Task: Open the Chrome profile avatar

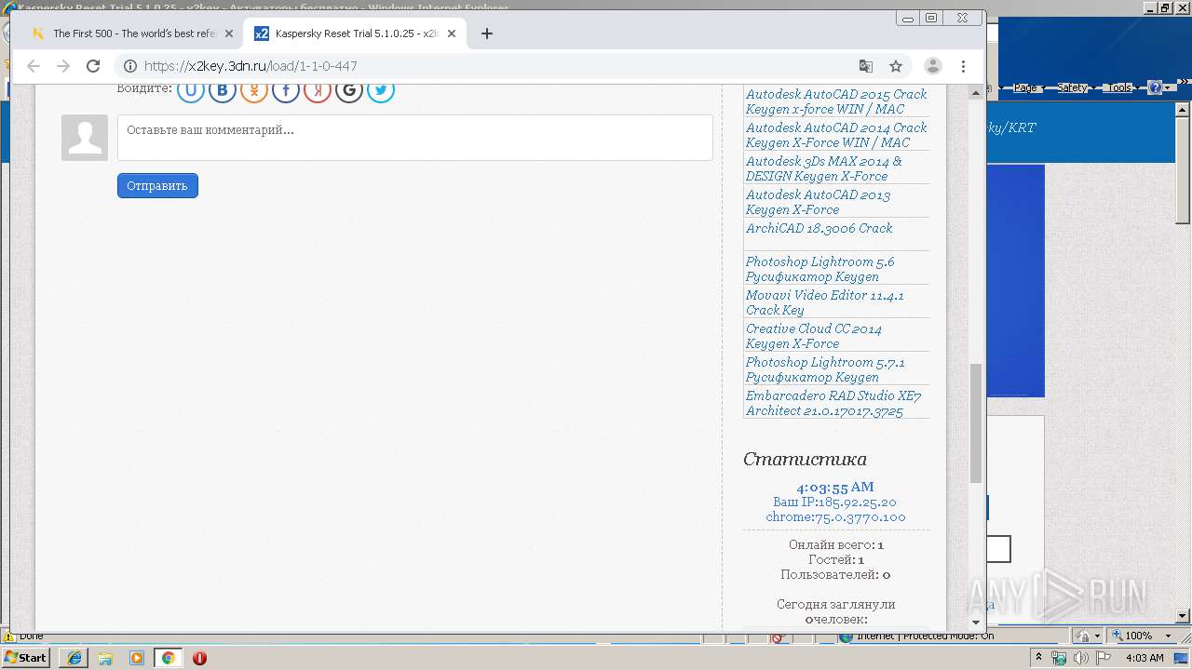Action: [932, 66]
